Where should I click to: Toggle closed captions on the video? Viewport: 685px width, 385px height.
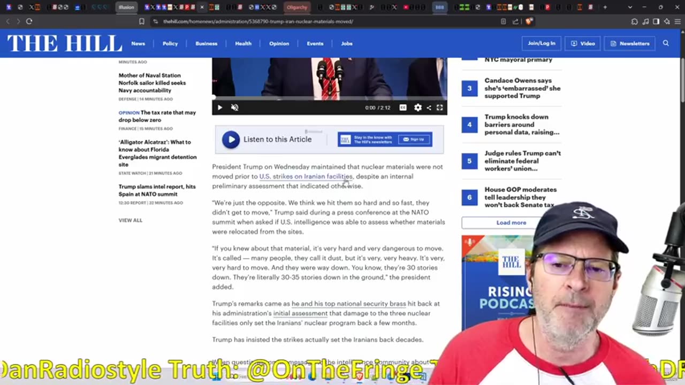click(x=403, y=107)
